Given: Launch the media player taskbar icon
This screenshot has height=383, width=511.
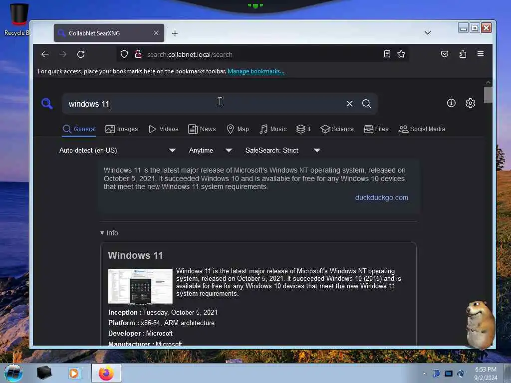Looking at the screenshot, I should tap(74, 373).
